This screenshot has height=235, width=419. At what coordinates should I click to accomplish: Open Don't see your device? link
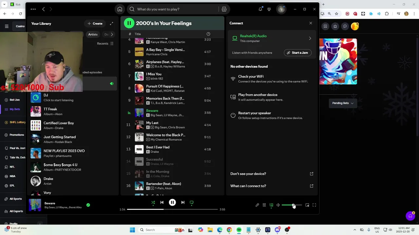point(272,174)
